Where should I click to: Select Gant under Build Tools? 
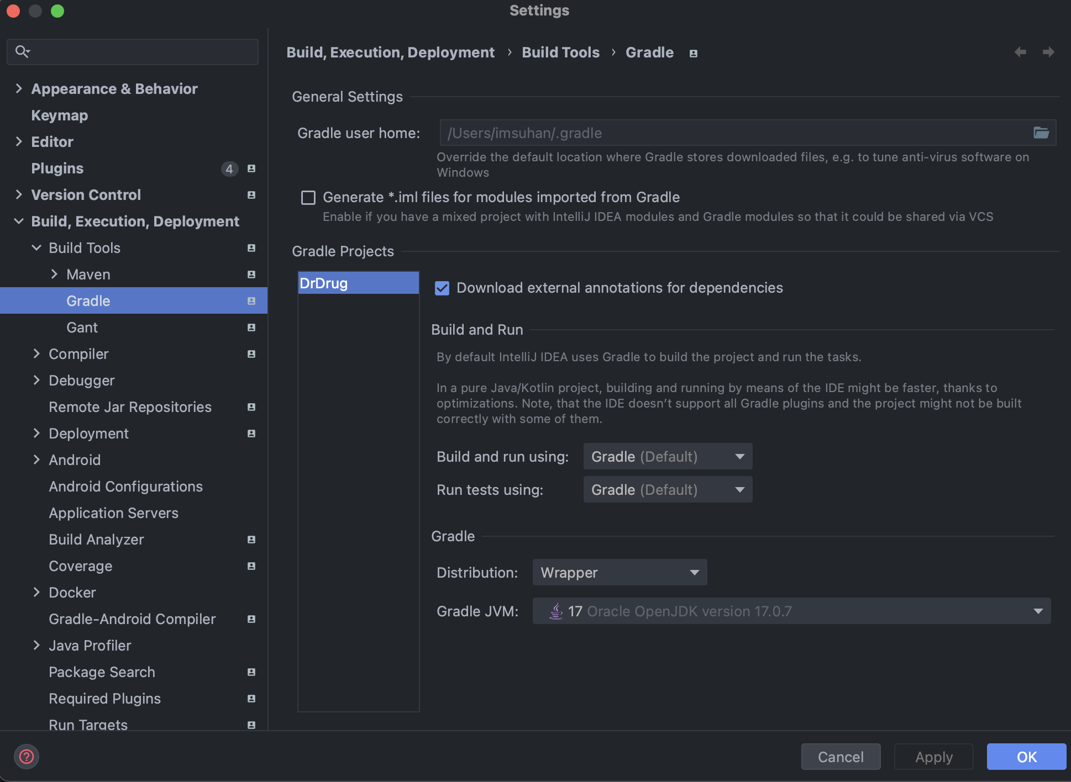point(82,327)
